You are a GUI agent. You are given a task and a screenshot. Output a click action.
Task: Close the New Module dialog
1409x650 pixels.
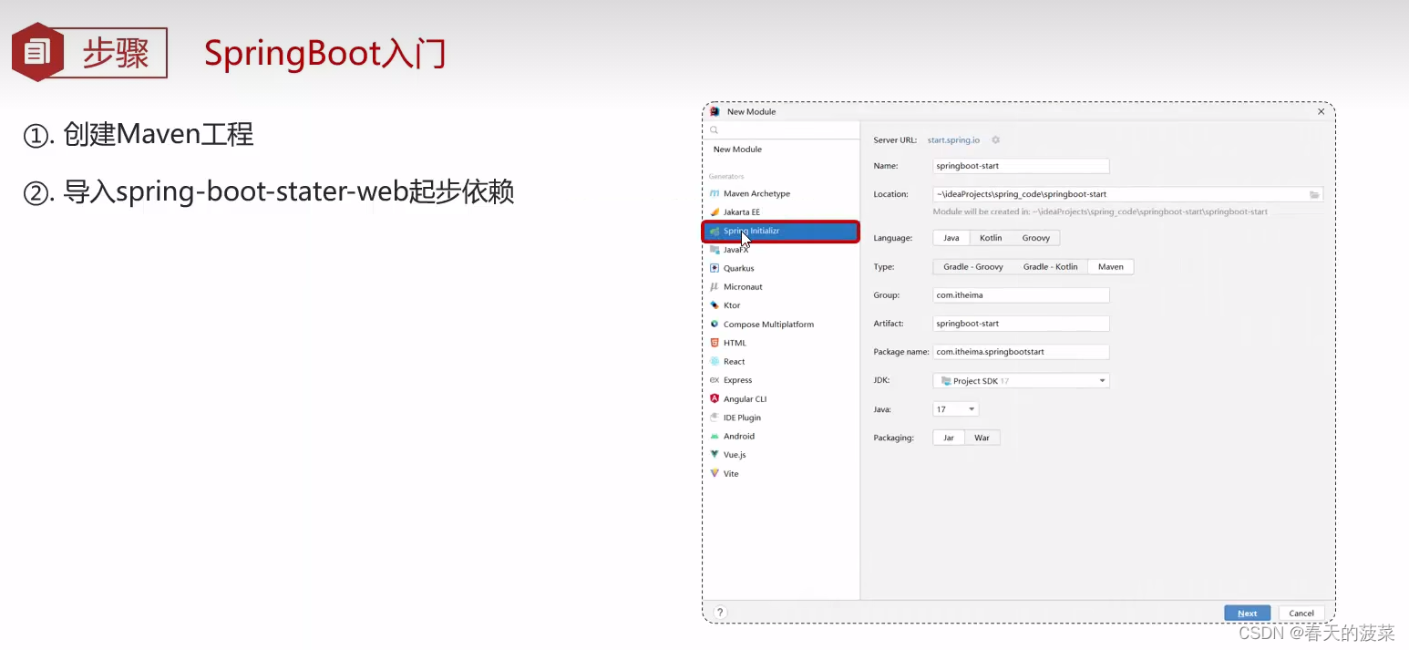click(1321, 111)
